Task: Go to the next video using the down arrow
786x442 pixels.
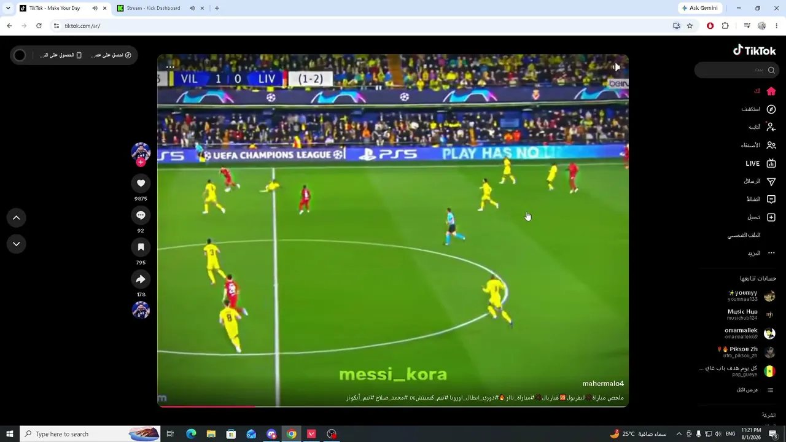Action: point(17,244)
